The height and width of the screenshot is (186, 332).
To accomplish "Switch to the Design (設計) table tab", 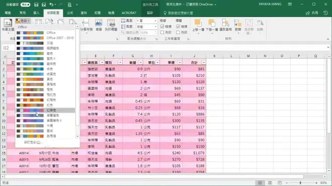I will tap(150, 13).
